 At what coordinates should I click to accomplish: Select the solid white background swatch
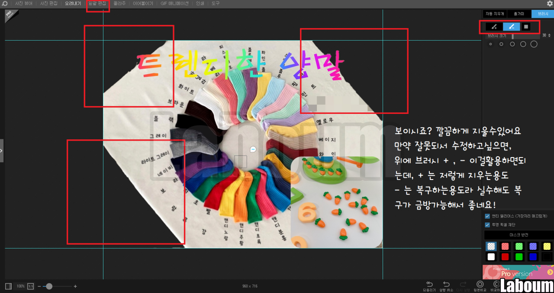tap(491, 257)
